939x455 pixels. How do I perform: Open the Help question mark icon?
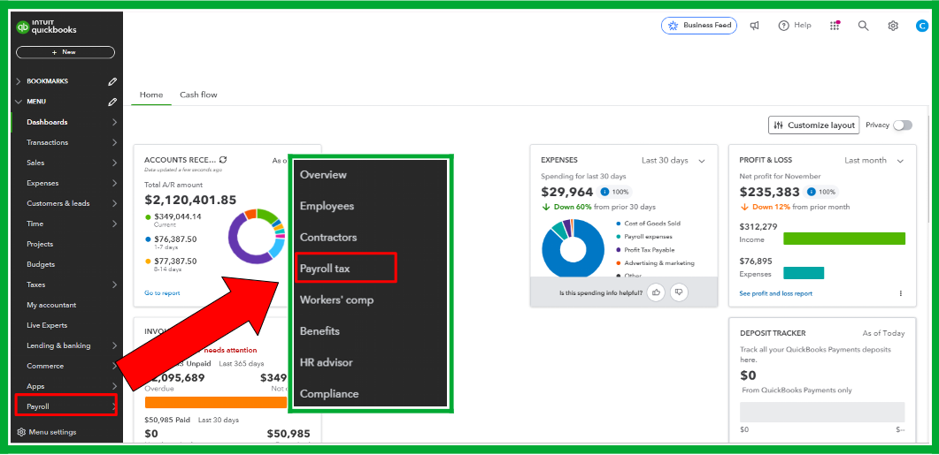[783, 26]
